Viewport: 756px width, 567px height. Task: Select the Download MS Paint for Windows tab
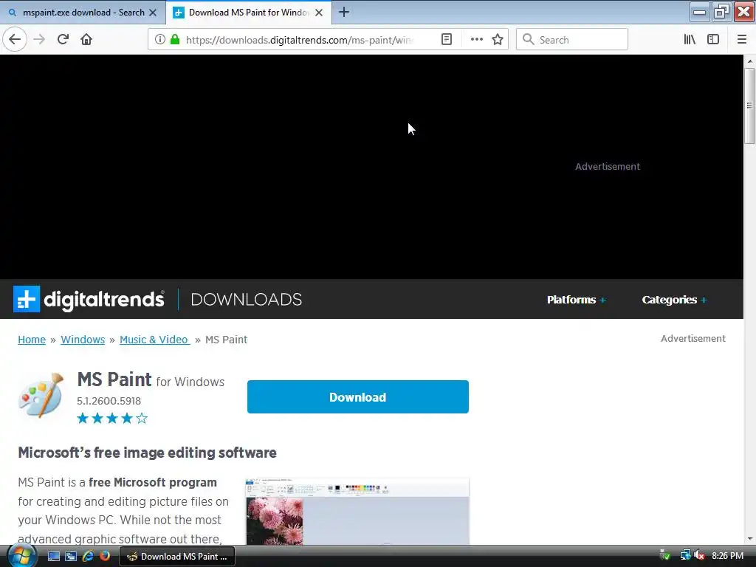[248, 13]
